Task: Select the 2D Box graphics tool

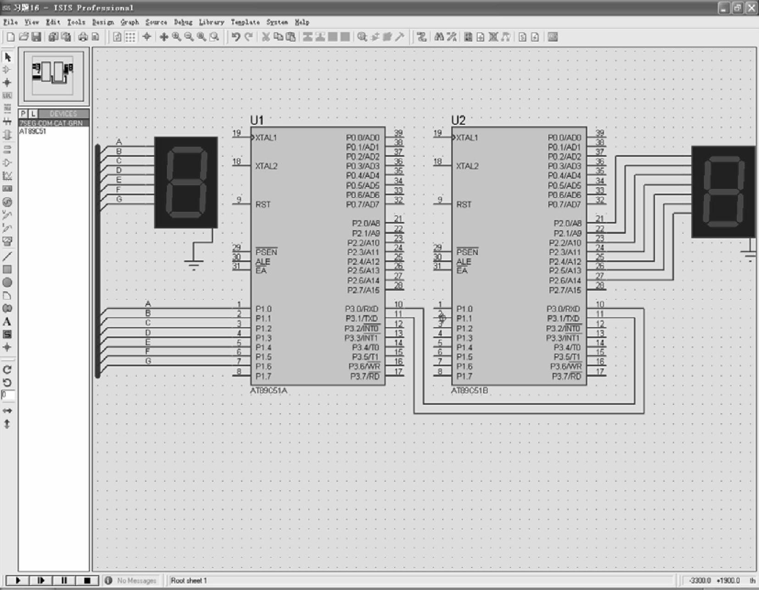Action: (7, 270)
